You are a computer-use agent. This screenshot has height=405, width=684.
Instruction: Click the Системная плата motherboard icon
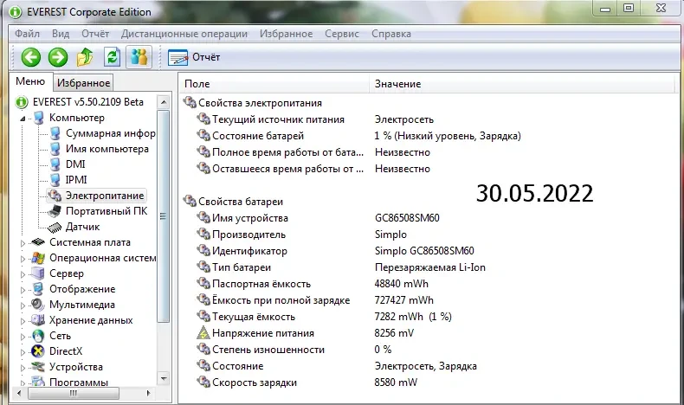(x=38, y=242)
